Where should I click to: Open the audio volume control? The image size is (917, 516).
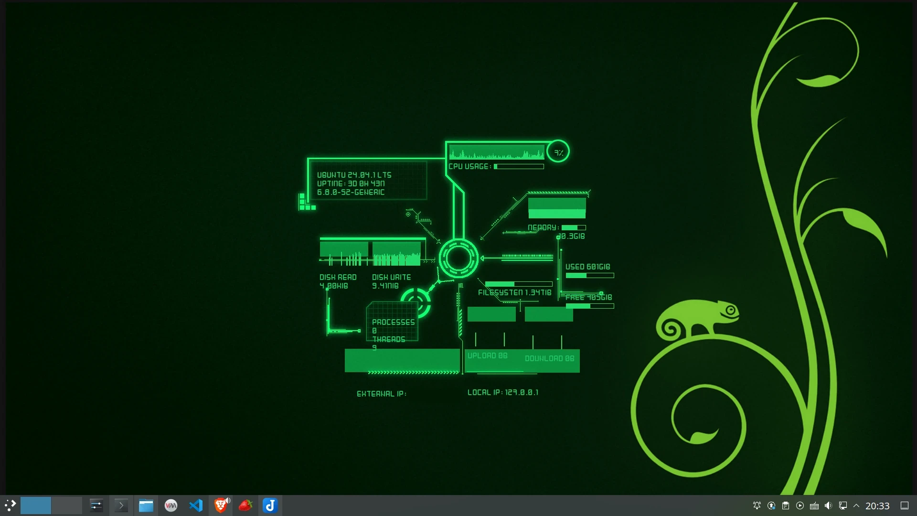pyautogui.click(x=829, y=505)
